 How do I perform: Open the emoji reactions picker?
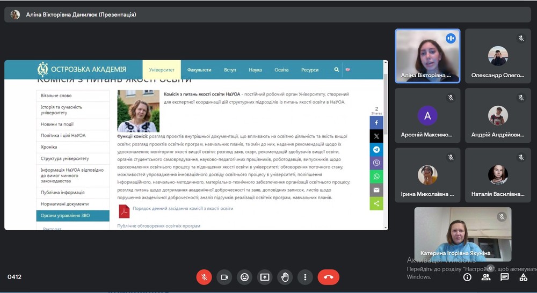pos(244,277)
